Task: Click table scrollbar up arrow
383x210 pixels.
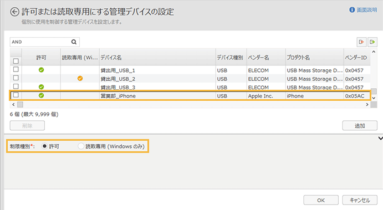Action: (374, 52)
